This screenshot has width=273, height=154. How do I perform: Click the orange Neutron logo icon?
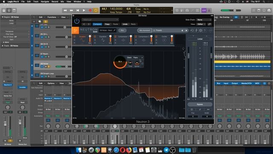tap(76, 30)
